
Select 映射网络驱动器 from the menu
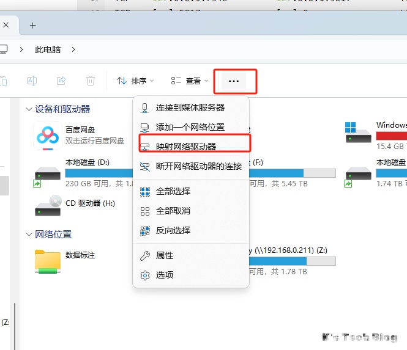[186, 147]
